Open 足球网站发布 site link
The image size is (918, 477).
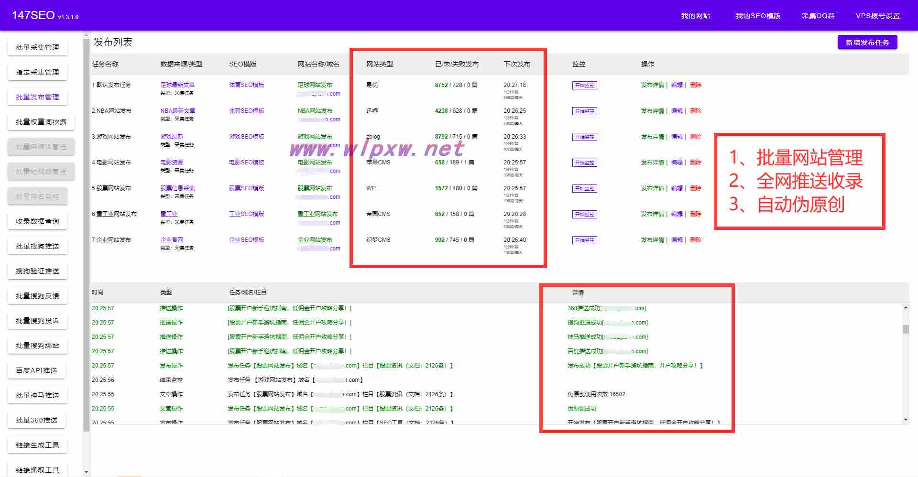point(315,85)
